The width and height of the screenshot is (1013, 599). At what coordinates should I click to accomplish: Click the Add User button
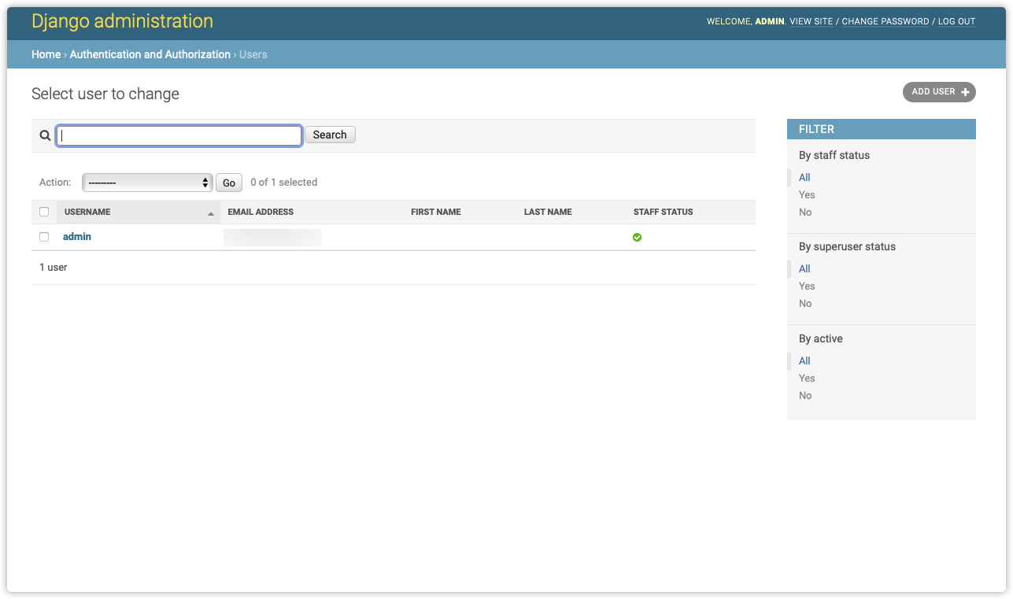[939, 92]
